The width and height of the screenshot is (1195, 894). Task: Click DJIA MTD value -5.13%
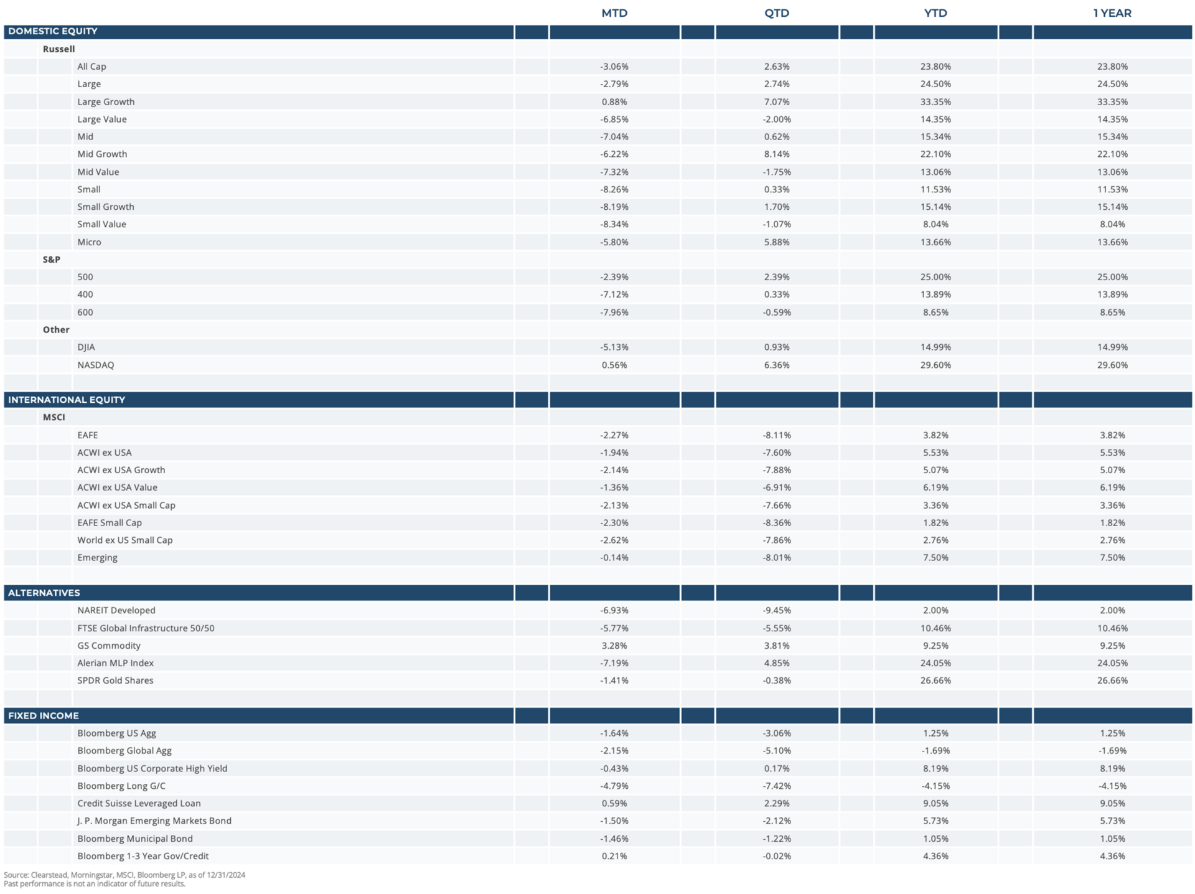[614, 347]
